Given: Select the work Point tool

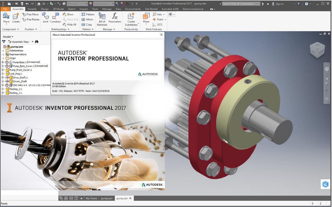Looking at the screenshot, I should pyautogui.click(x=159, y=20).
